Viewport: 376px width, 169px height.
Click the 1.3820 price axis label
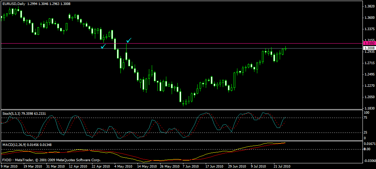click(x=369, y=7)
